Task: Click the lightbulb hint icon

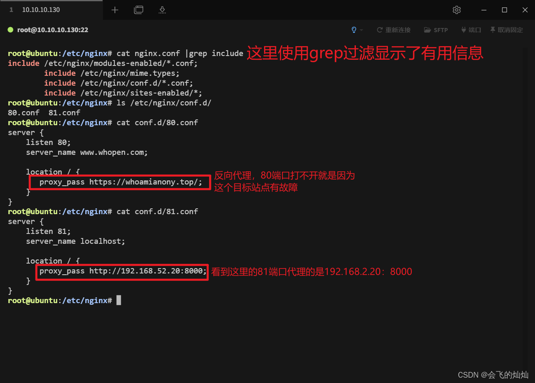Action: [x=353, y=30]
